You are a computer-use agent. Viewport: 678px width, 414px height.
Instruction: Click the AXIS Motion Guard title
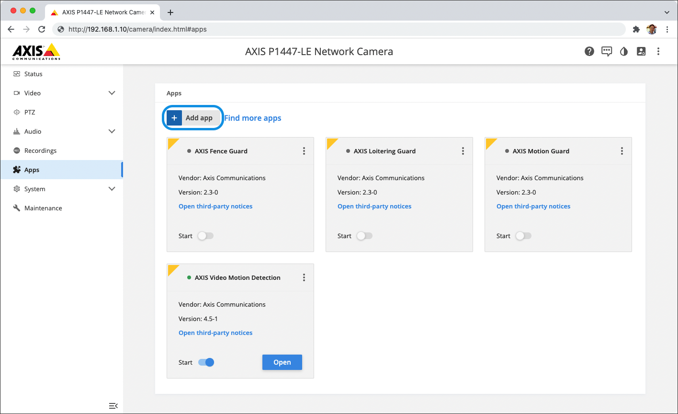(x=541, y=151)
